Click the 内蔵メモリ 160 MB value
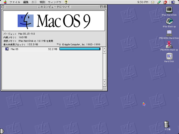The image size is (179, 134). point(23,37)
